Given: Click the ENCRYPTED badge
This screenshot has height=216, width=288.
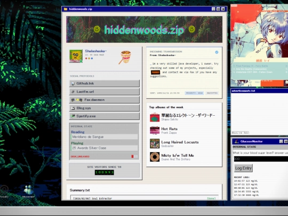Looking at the screenshot, I should click(x=212, y=93).
